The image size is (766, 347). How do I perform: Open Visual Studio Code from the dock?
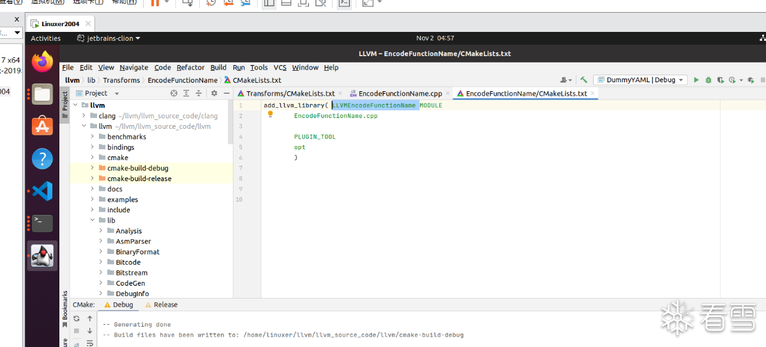42,191
